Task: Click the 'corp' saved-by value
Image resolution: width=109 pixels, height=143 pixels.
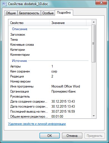Action: pos(54,72)
